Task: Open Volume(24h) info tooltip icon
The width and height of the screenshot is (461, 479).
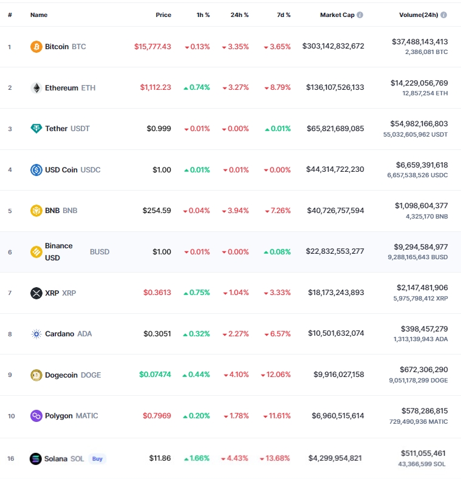Action: [443, 15]
